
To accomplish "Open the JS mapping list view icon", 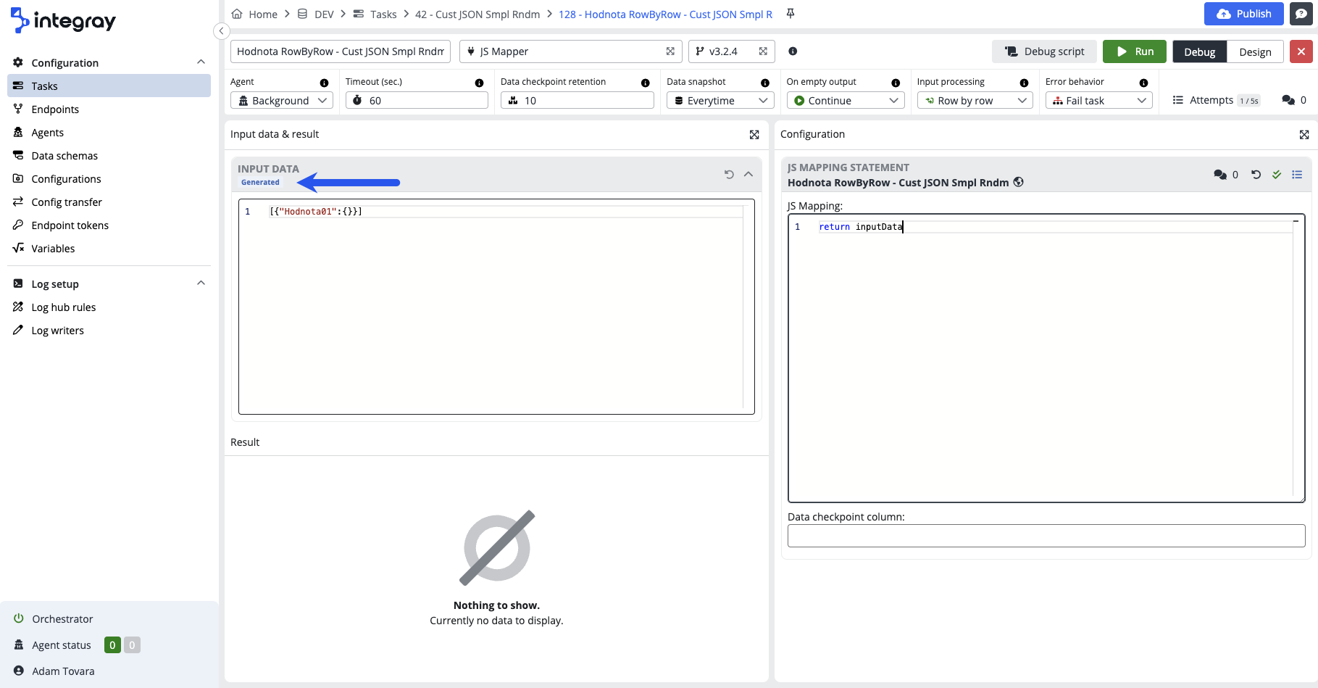I will pyautogui.click(x=1297, y=175).
